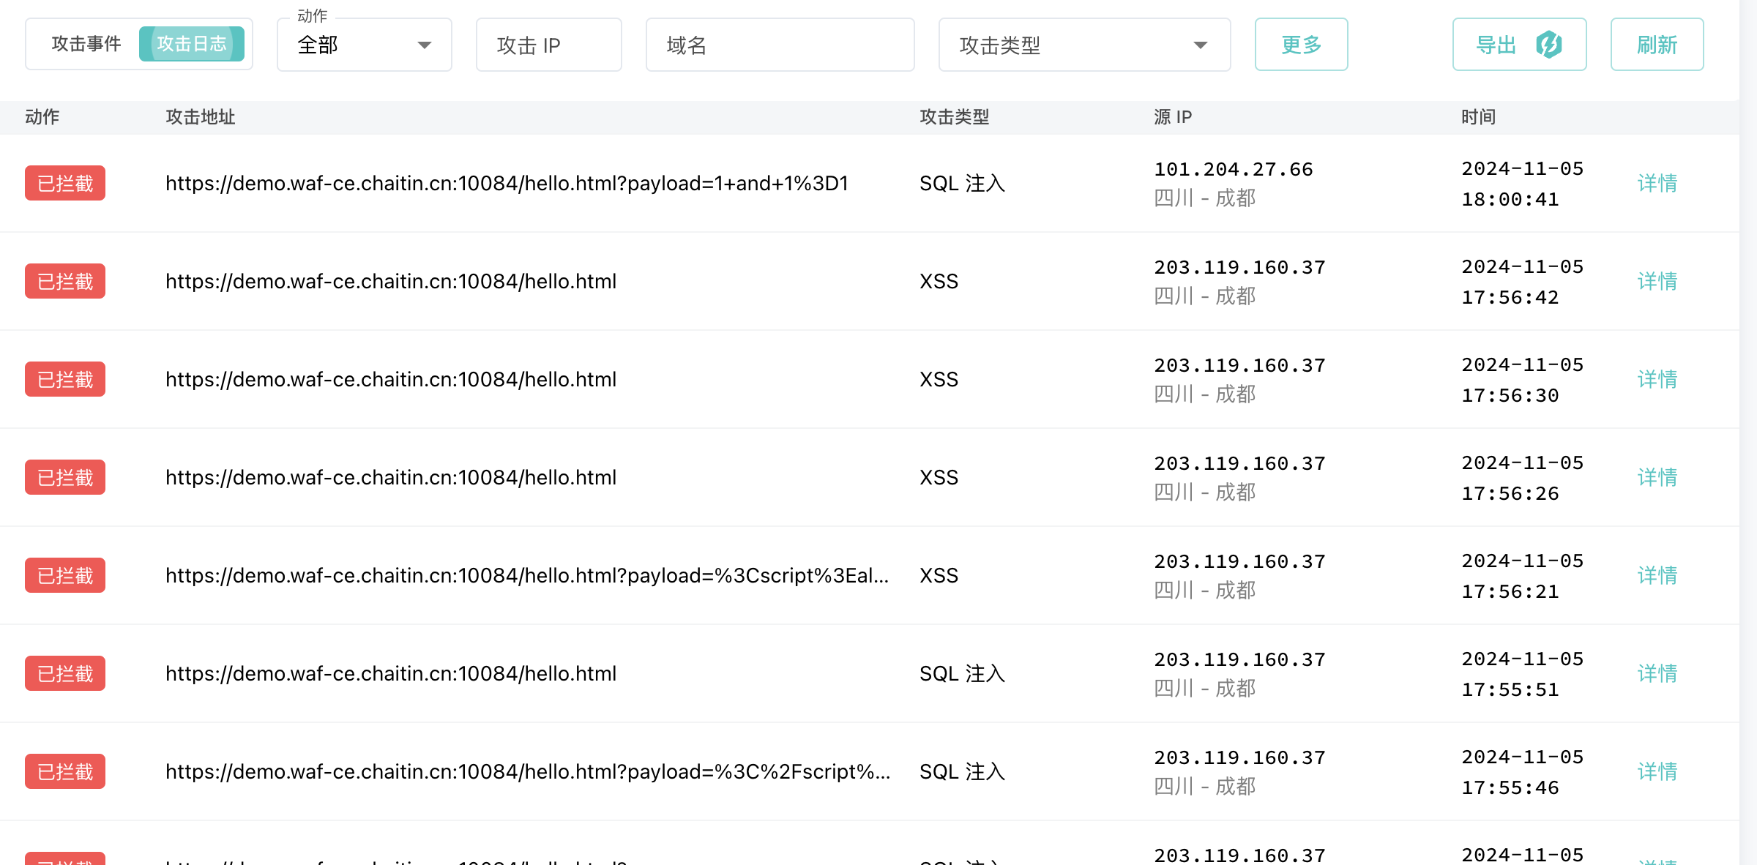Viewport: 1757px width, 865px height.
Task: Open 详情 for the 17:56:42 XSS entry
Action: click(1657, 281)
